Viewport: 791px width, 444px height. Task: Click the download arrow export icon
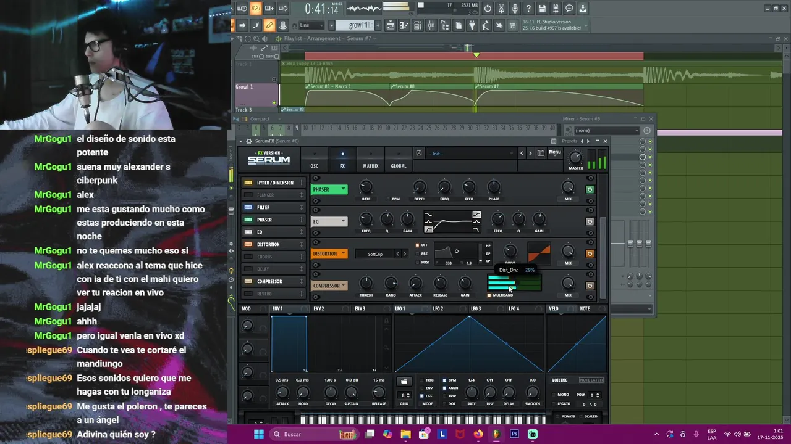click(x=583, y=8)
